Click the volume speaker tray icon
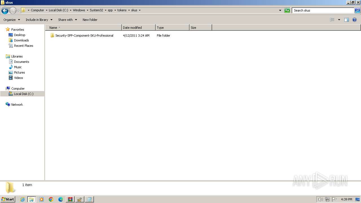Image resolution: width=361 pixels, height=203 pixels. coord(320,199)
